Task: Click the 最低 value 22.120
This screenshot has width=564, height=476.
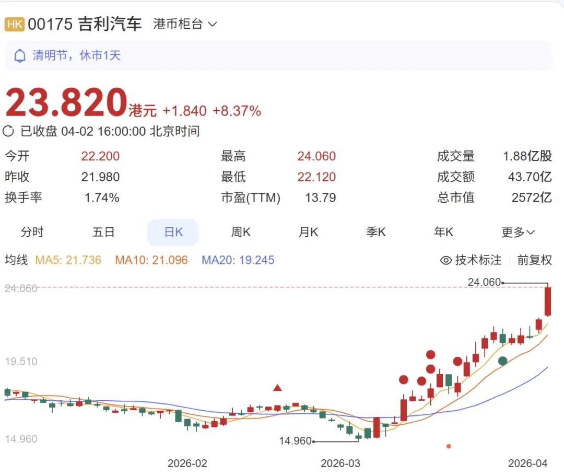Action: [x=316, y=177]
